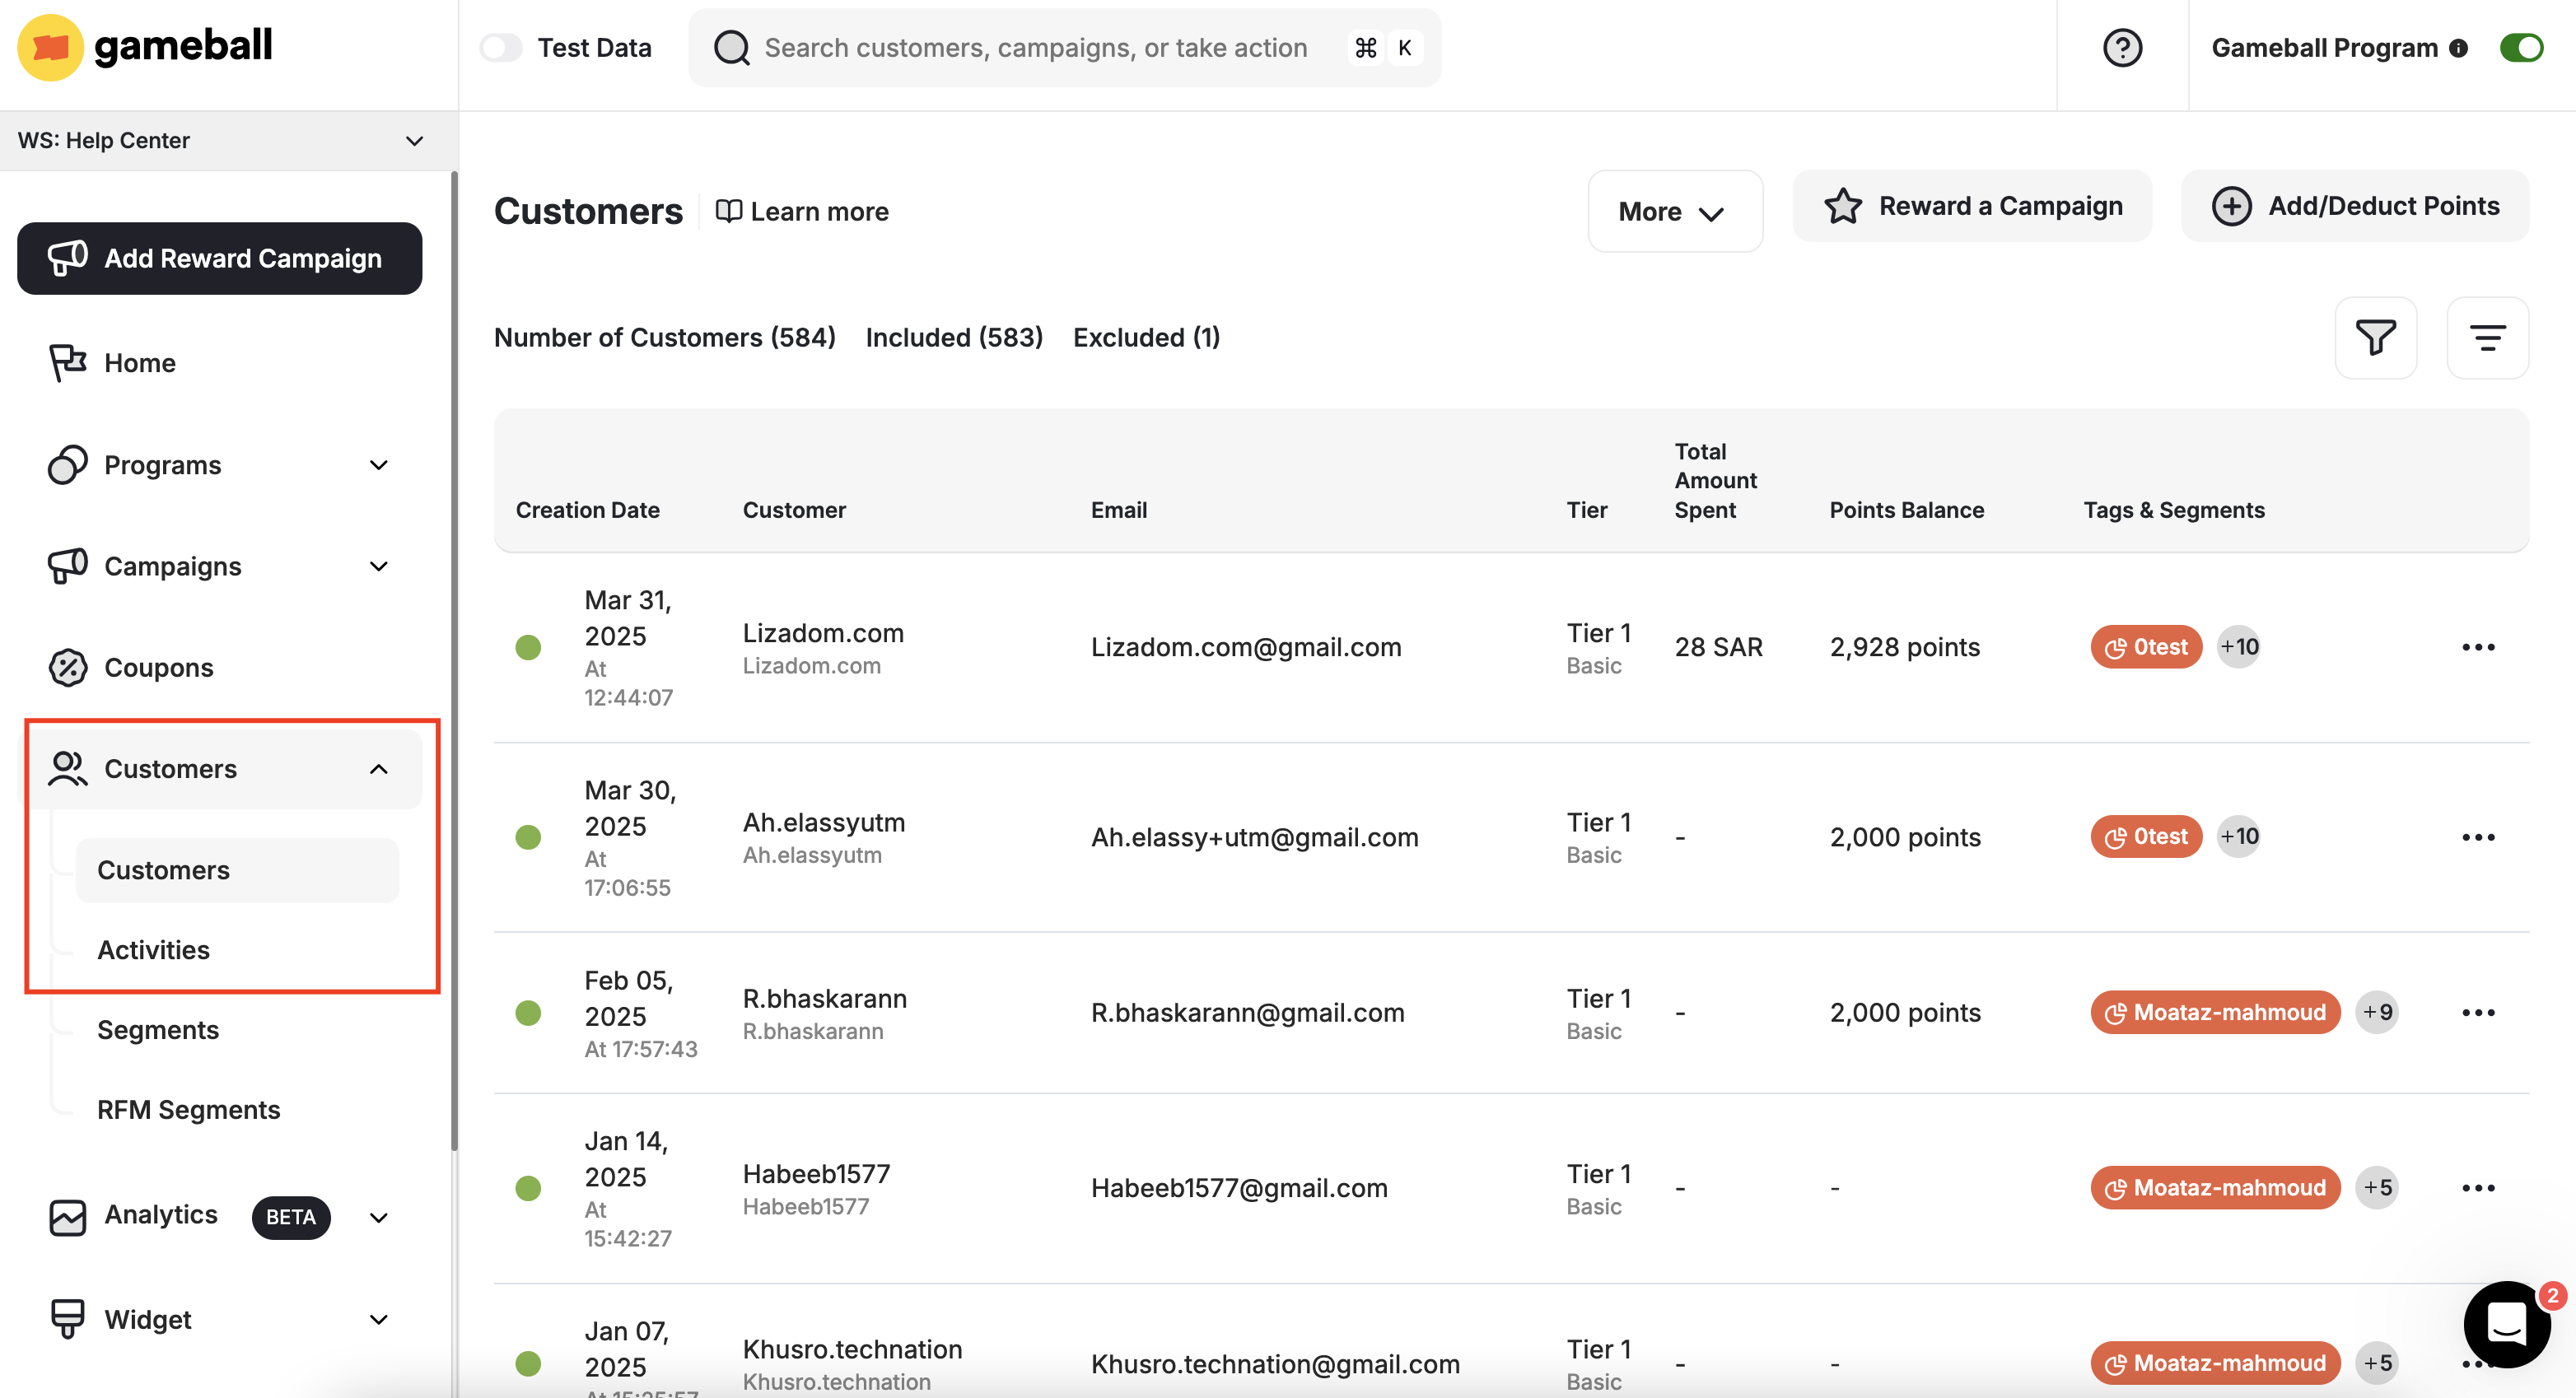Open the Coupons sidebar item
Image resolution: width=2576 pixels, height=1398 pixels.
(158, 667)
